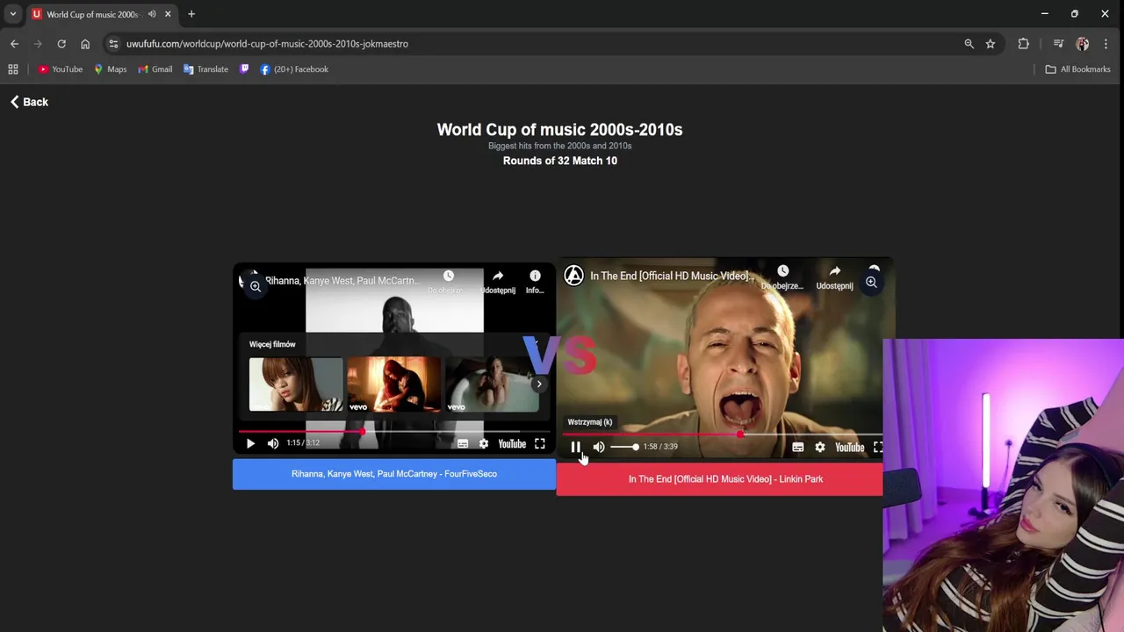Select the World Cup of music tab
1124x632 pixels.
coord(91,14)
